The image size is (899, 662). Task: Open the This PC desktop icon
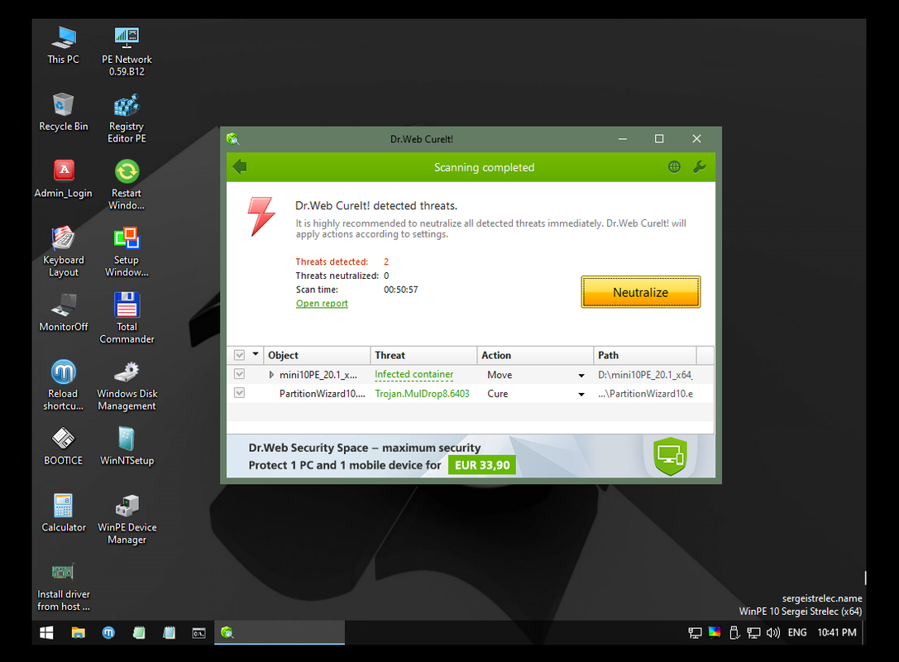point(63,45)
